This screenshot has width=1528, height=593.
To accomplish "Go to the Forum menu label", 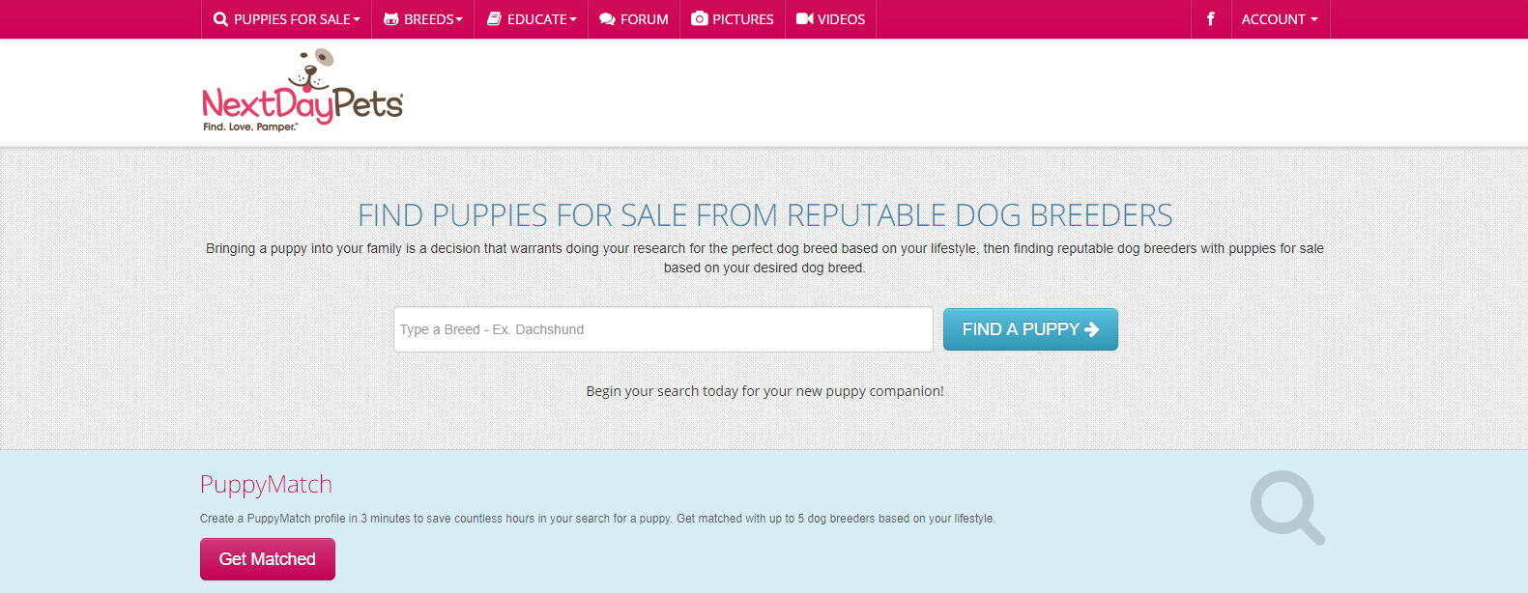I will tap(645, 19).
